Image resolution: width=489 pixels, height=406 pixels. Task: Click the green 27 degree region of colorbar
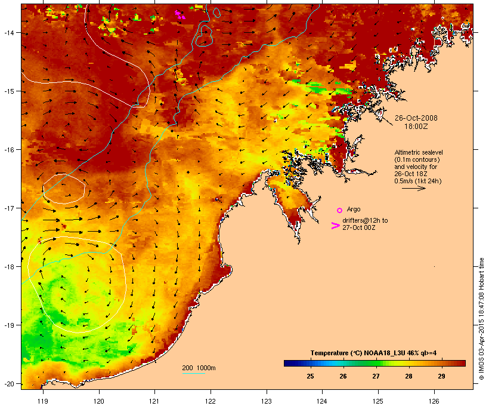click(x=376, y=363)
